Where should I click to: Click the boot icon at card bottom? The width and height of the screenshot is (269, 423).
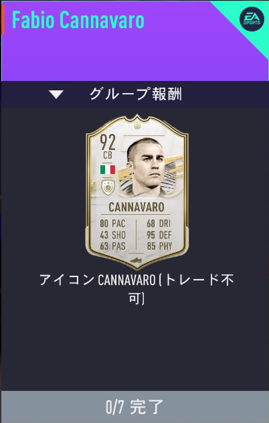tap(137, 260)
